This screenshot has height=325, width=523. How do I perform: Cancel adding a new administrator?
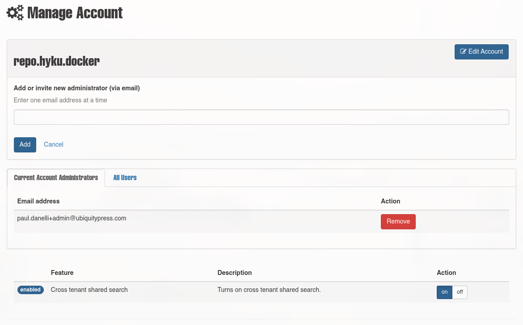[53, 144]
